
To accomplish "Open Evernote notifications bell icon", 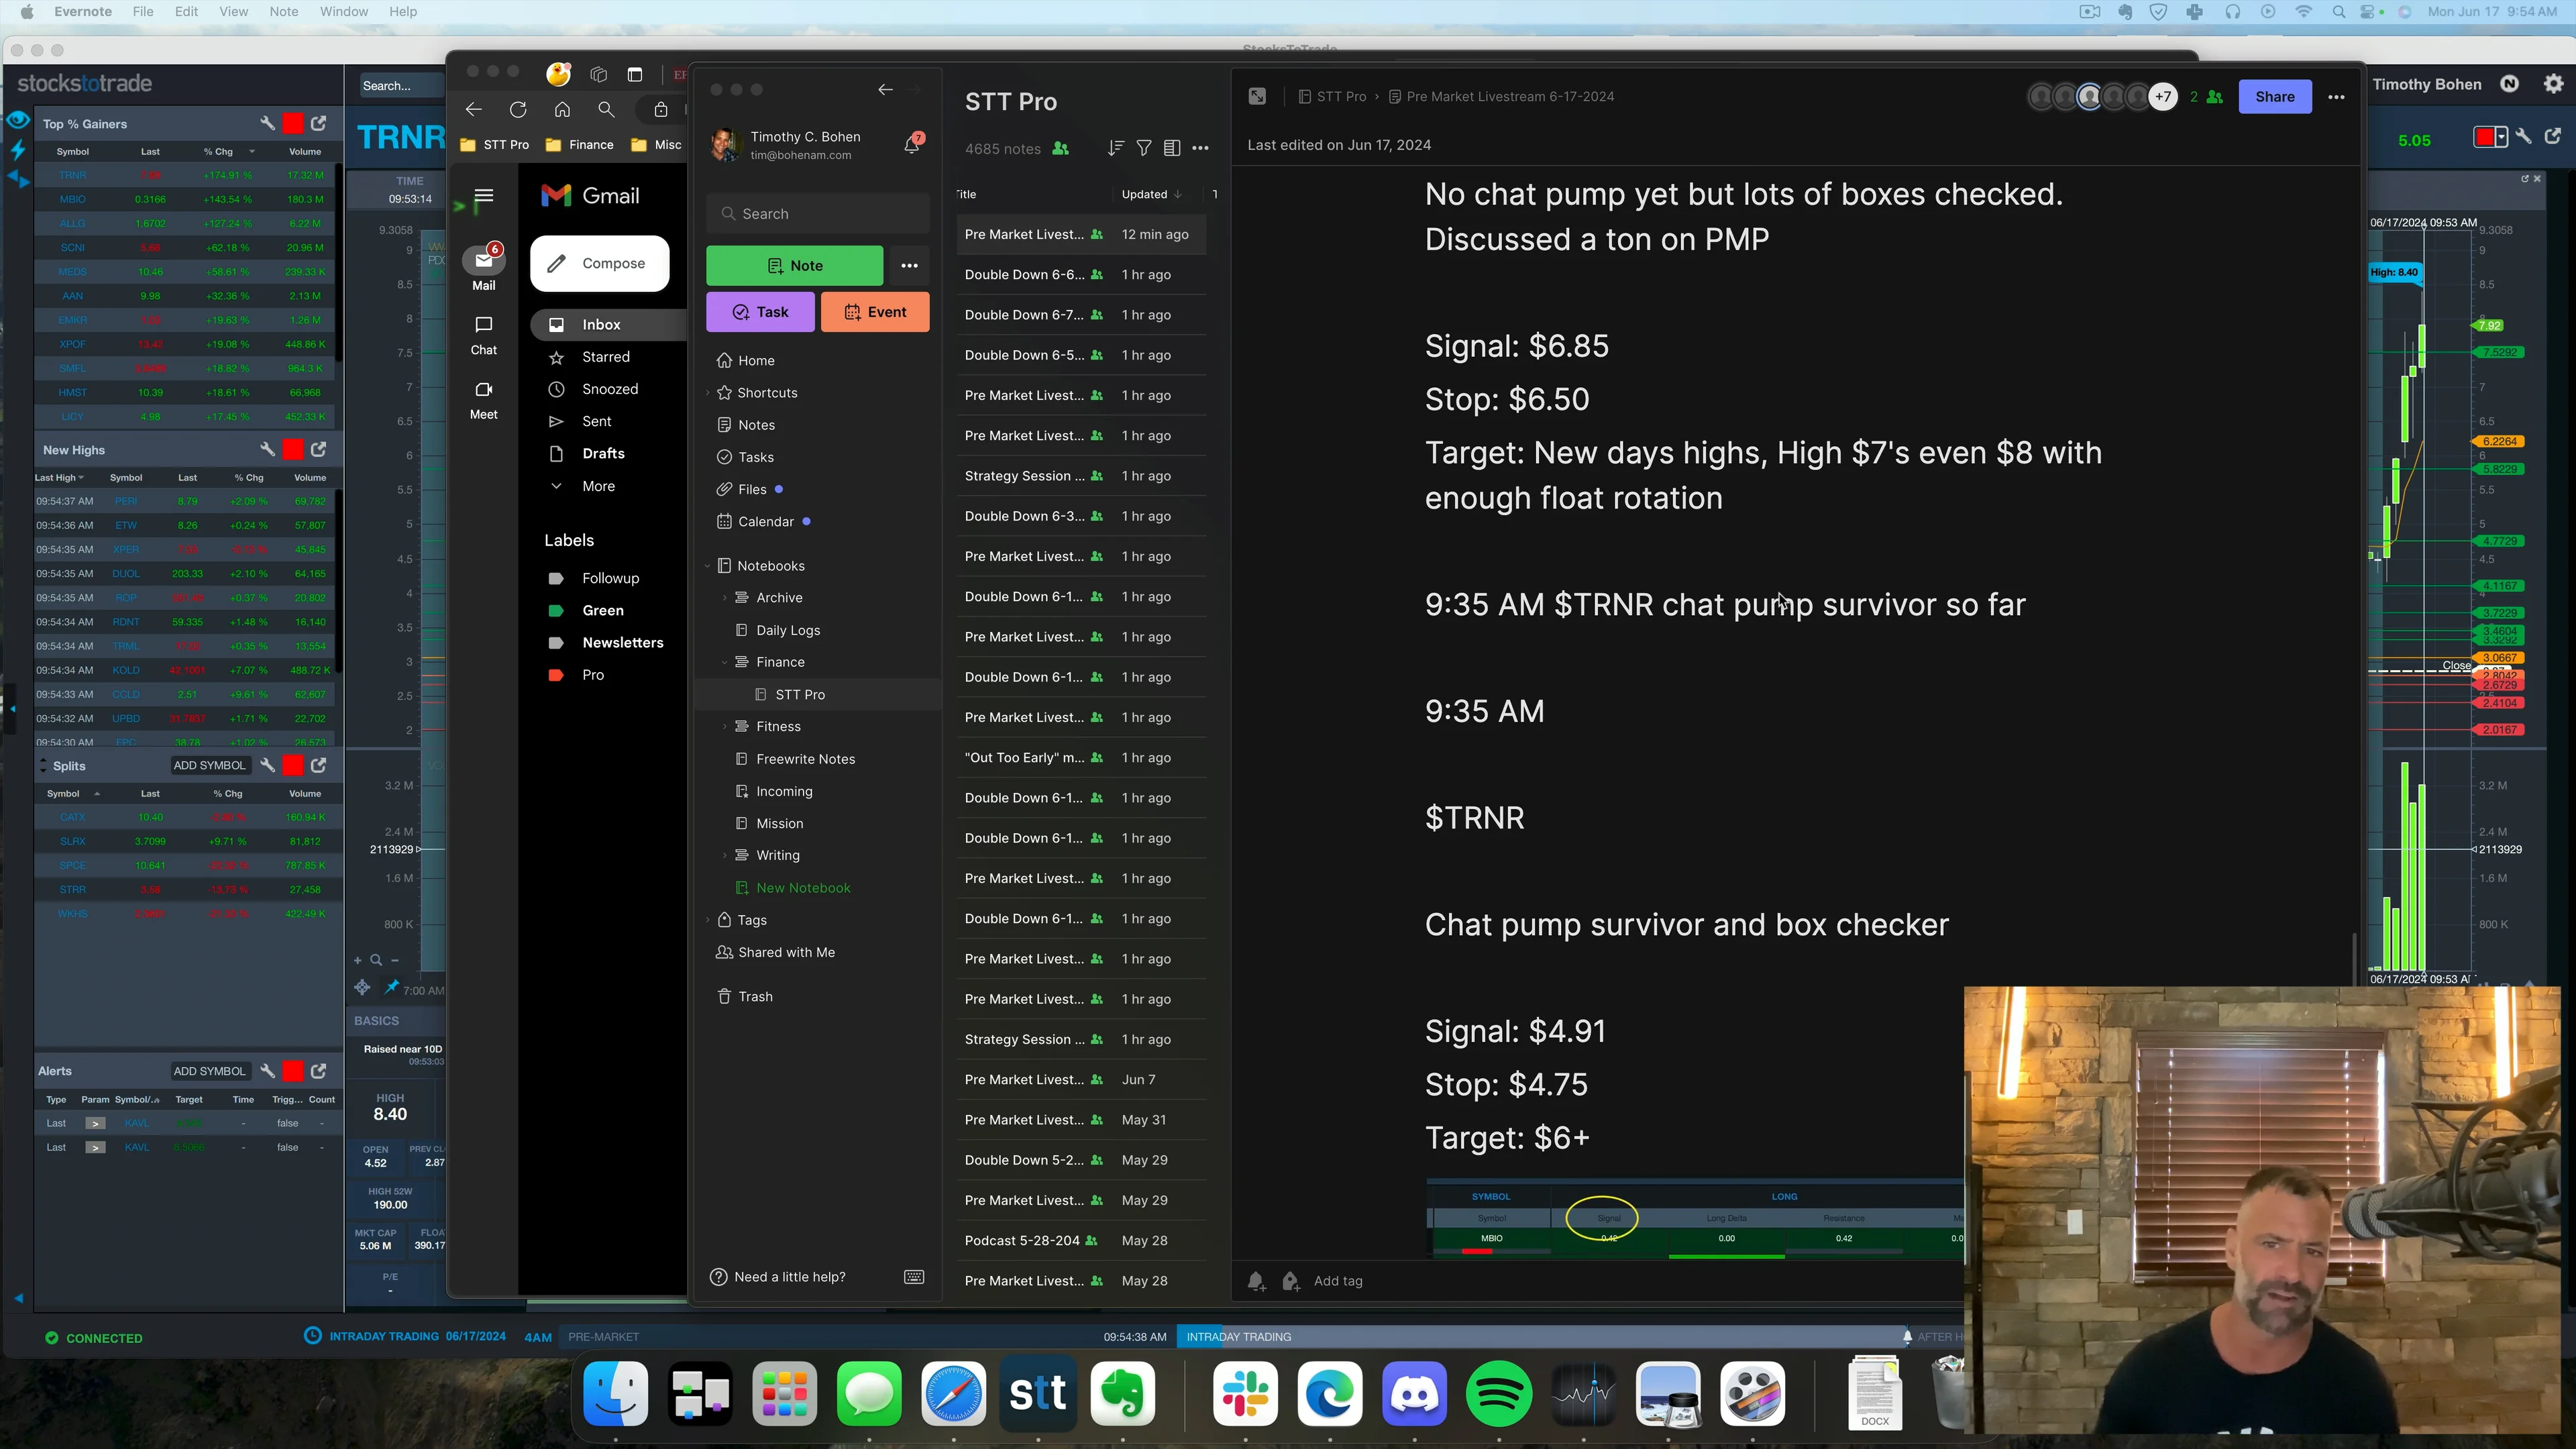I will (x=912, y=145).
